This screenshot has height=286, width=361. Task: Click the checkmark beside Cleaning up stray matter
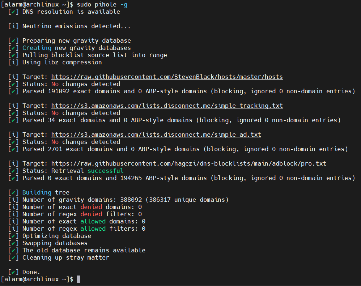(x=13, y=257)
